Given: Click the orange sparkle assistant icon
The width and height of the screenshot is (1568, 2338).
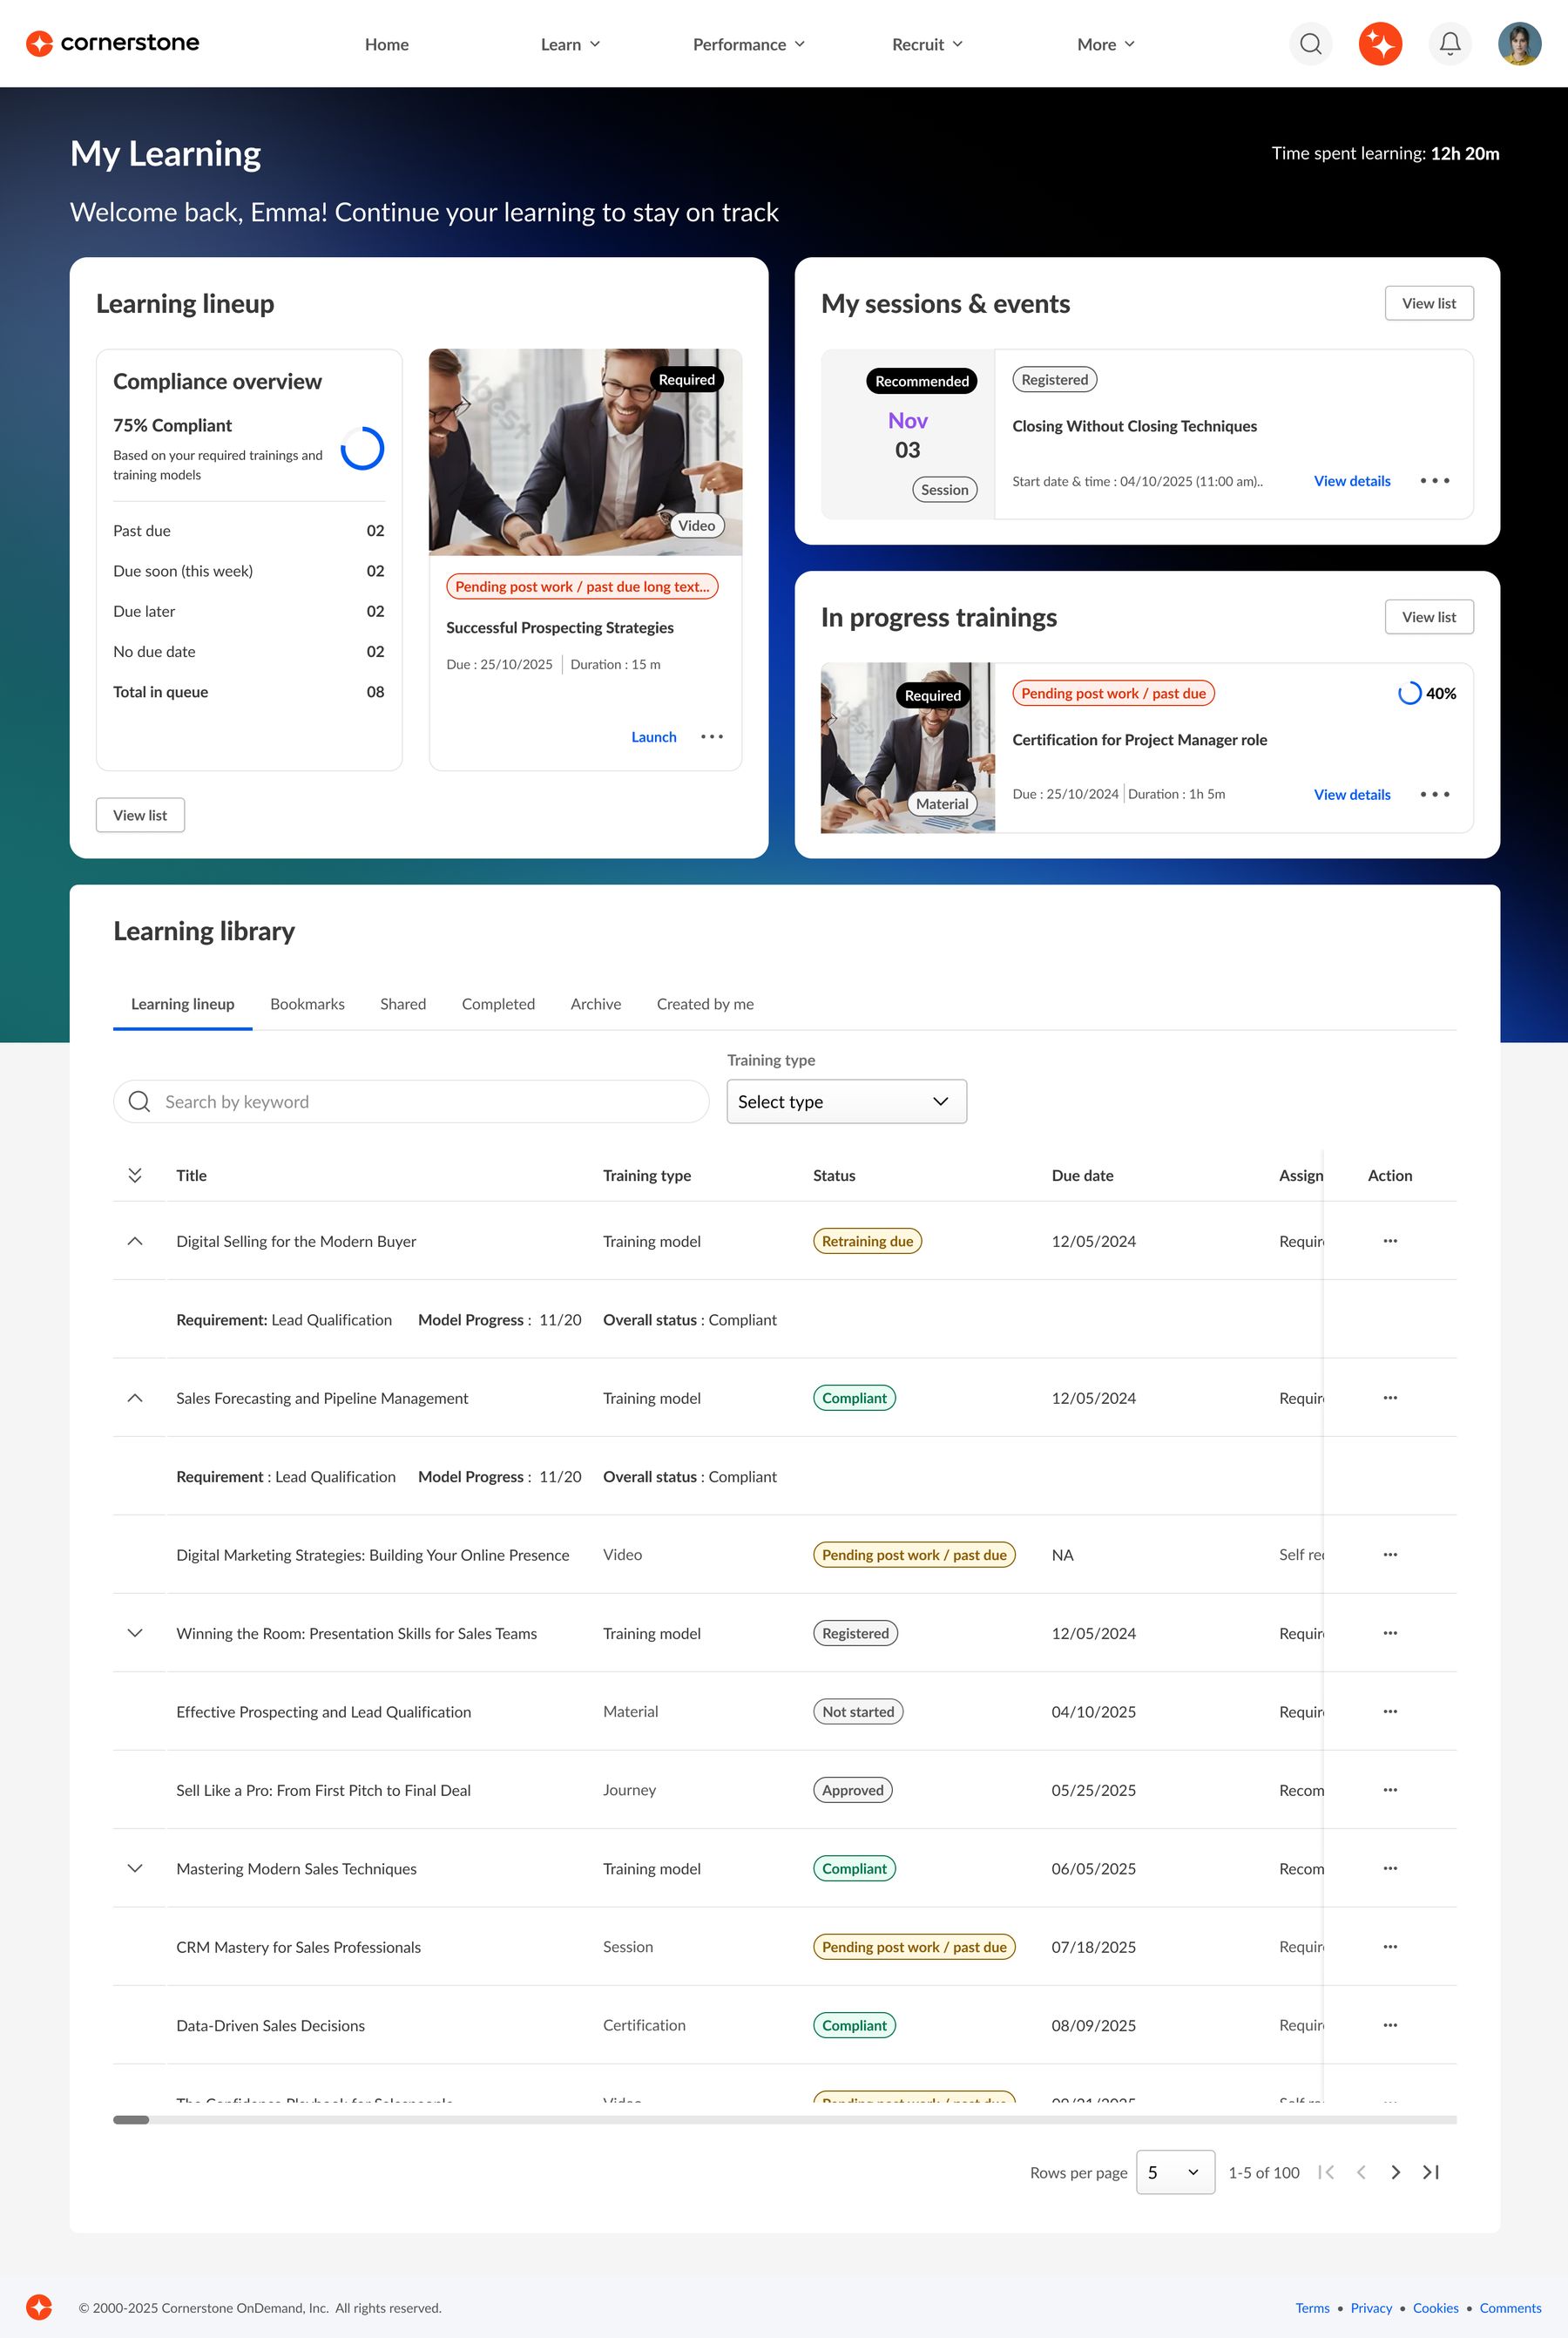Looking at the screenshot, I should tap(1380, 44).
